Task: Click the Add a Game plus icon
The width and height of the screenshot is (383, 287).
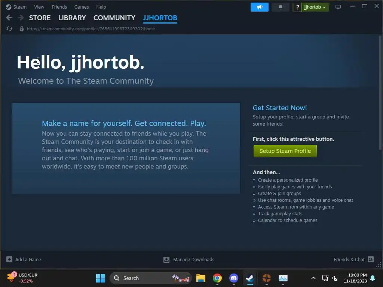Action: [x=9, y=259]
